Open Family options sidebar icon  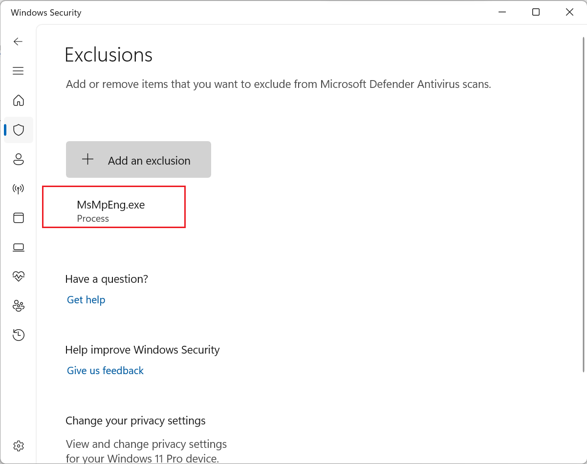click(18, 305)
